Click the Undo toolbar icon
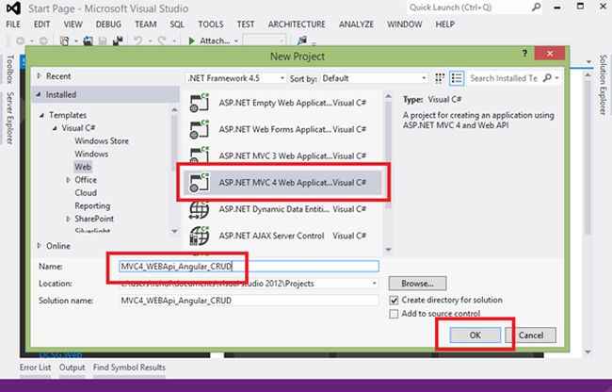The width and height of the screenshot is (612, 392). point(138,41)
